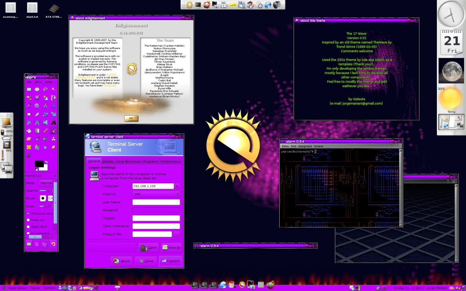Open the Font menu in Eterm
Screen dimensions: 466x291
click(294, 146)
